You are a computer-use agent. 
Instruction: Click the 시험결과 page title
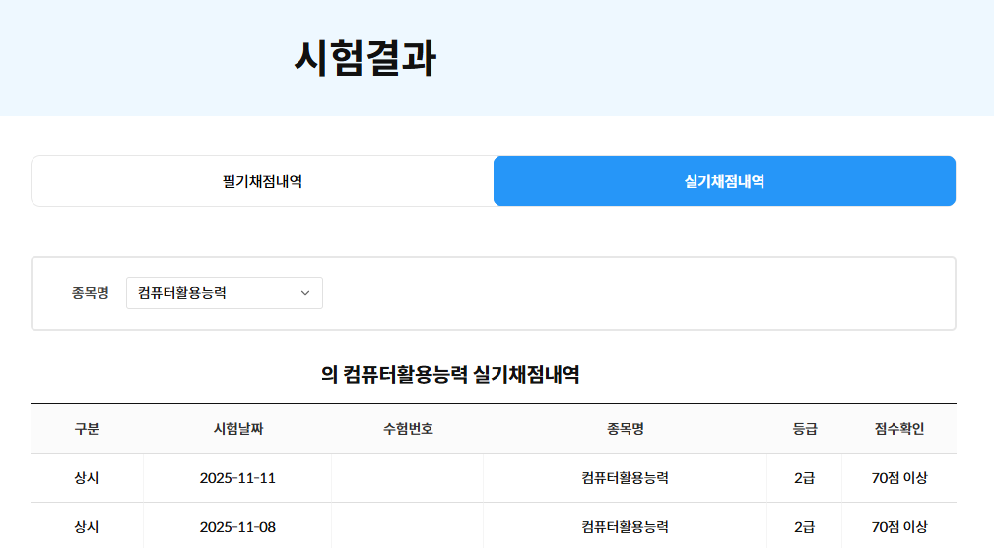[x=364, y=59]
